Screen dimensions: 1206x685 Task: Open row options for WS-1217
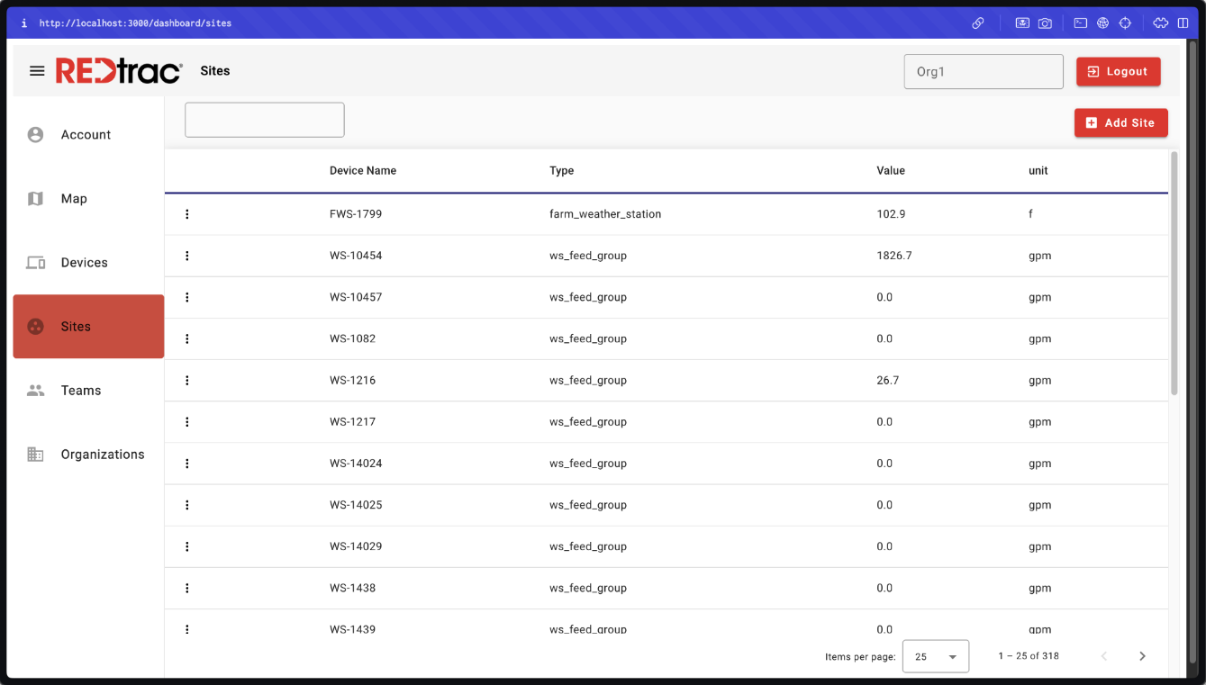tap(187, 421)
